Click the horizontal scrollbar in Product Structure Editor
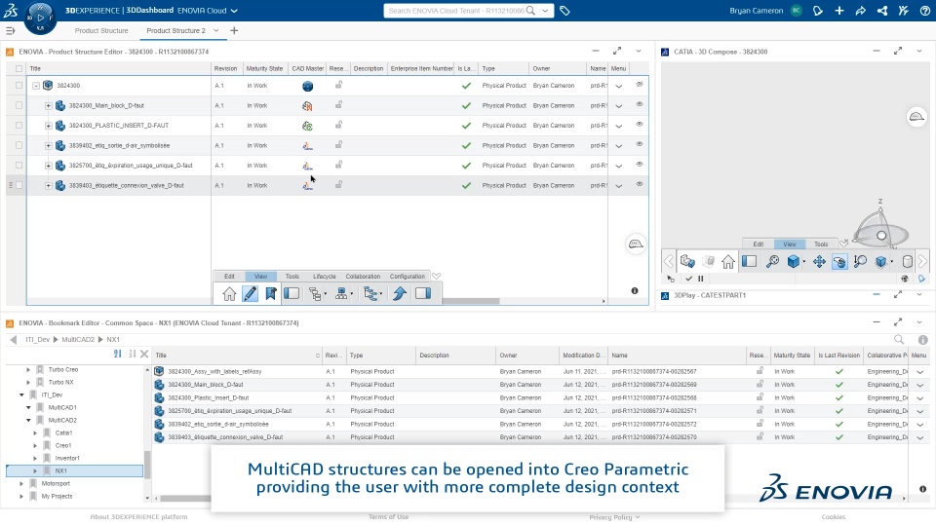The height and width of the screenshot is (526, 936). [470, 301]
